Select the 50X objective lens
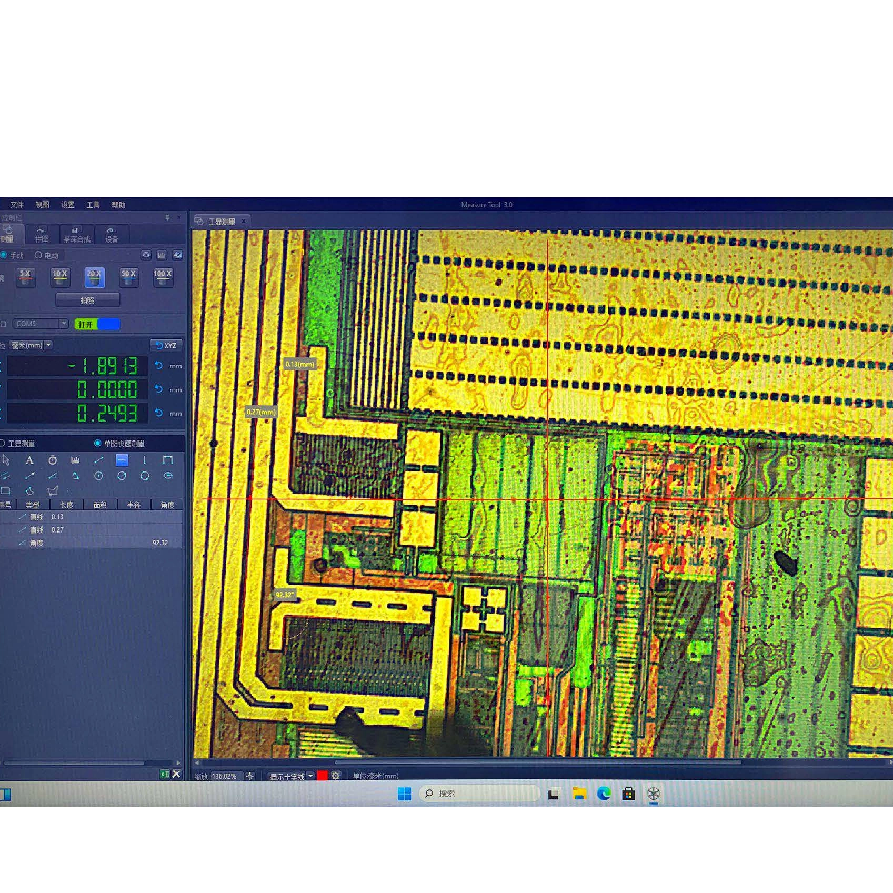This screenshot has height=893, width=893. [128, 277]
